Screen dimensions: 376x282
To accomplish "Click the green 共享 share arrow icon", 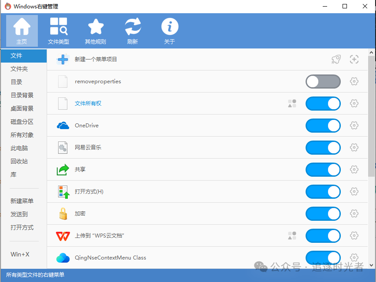I will coord(63,170).
